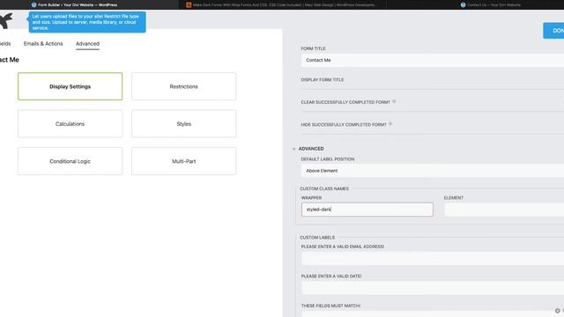
Task: Click the Custom Labels heading
Action: [x=317, y=238]
